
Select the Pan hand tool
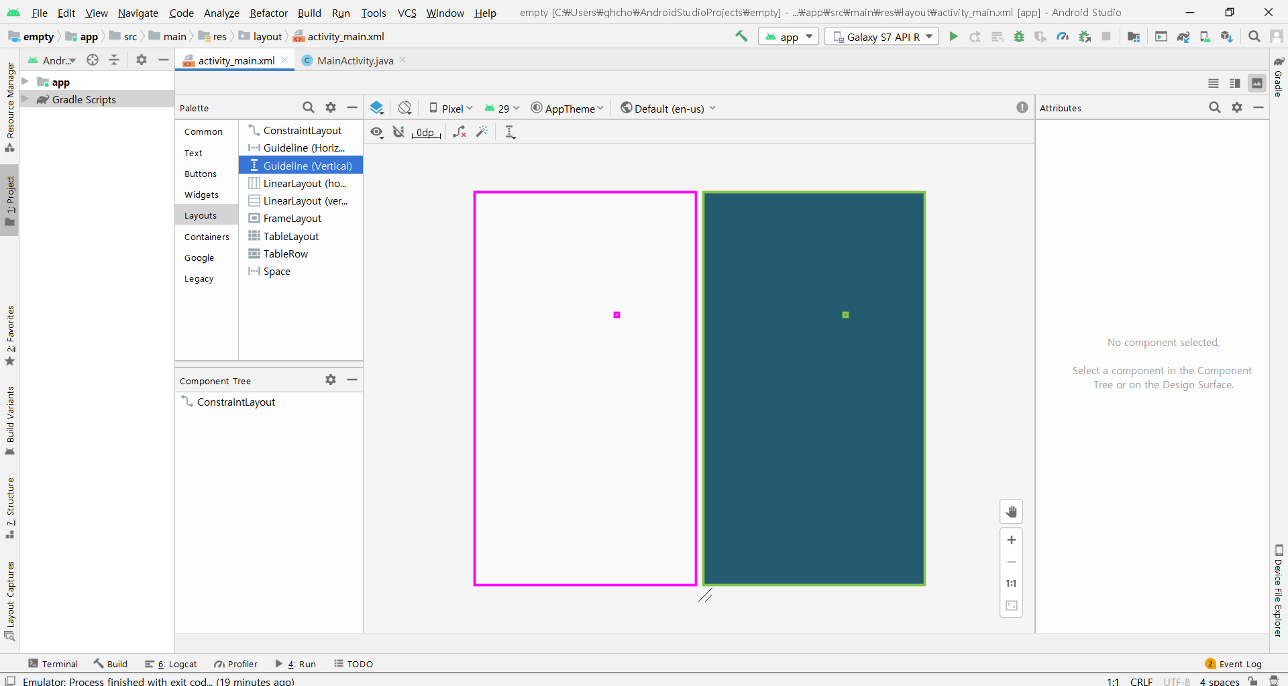[1011, 512]
